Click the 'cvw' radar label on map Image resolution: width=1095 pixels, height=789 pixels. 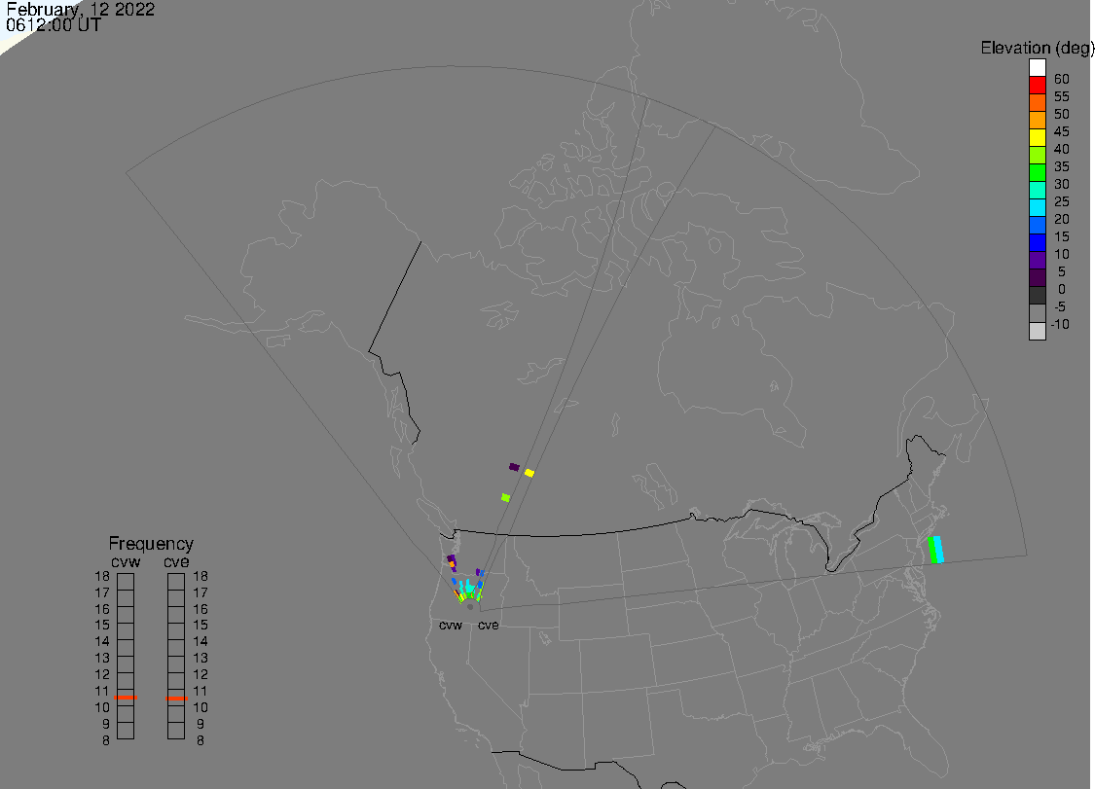[451, 625]
